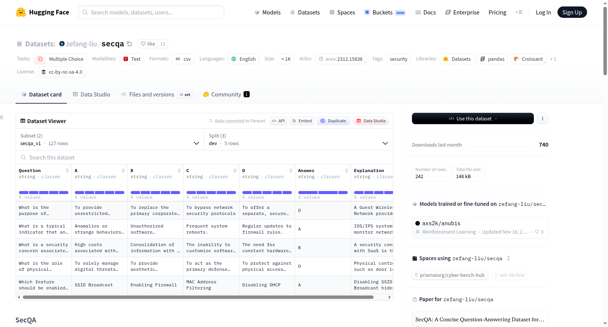Click Log In

pyautogui.click(x=543, y=12)
